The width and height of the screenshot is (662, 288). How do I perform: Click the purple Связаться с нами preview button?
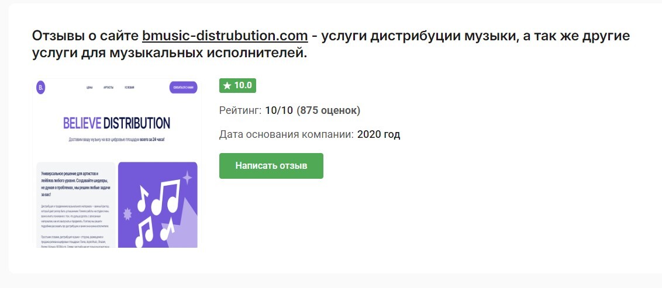pos(182,88)
